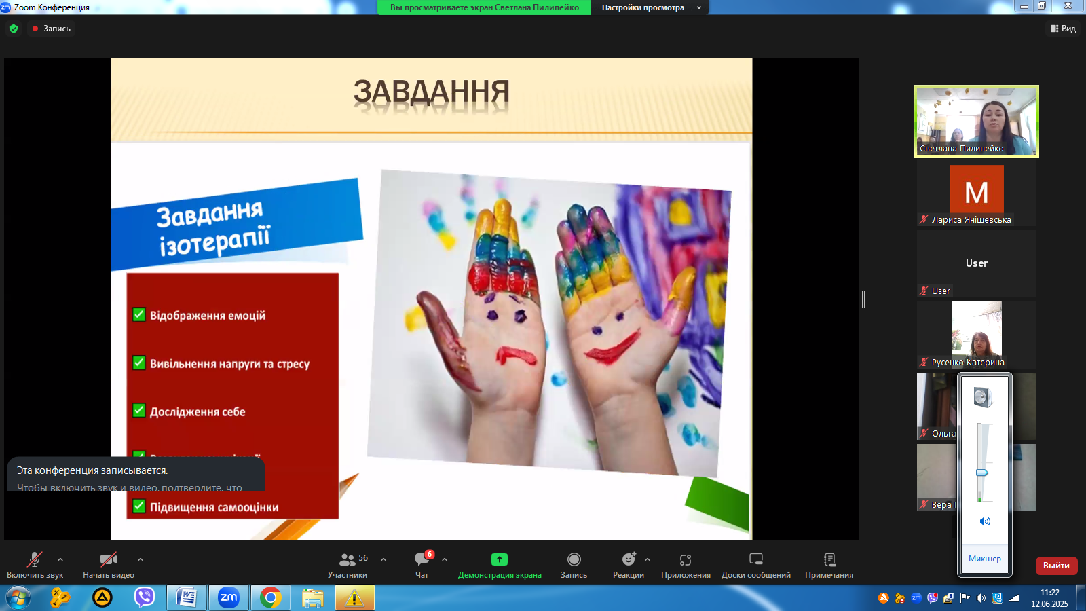Start sharing via Демонстрация экрана

click(500, 565)
